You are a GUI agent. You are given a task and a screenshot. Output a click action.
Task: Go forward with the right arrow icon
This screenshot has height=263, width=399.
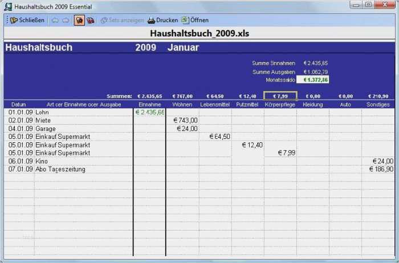pos(66,20)
